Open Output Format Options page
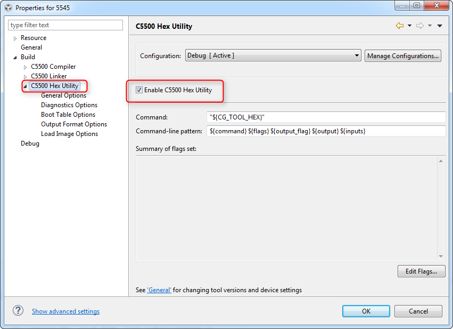Image resolution: width=453 pixels, height=329 pixels. coord(74,124)
